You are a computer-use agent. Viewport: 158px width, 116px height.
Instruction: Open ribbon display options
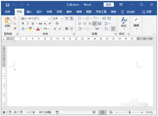[121, 5]
